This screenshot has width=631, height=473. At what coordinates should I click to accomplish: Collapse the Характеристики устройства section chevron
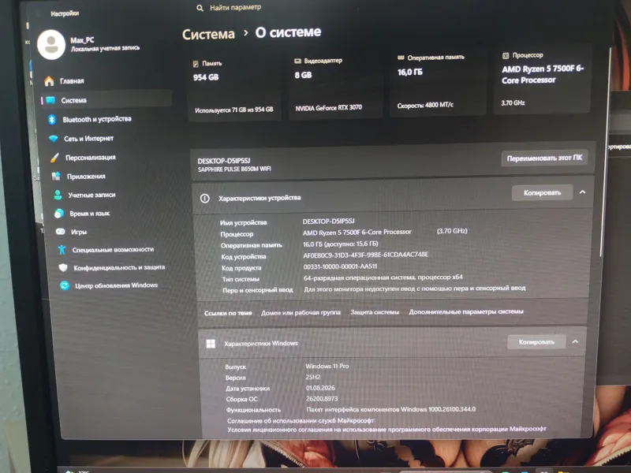[582, 192]
